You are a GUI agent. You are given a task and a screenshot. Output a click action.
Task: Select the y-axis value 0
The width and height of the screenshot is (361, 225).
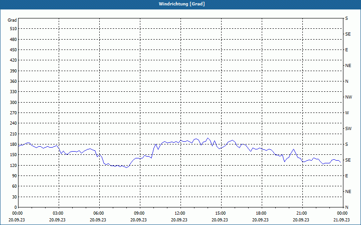click(16, 207)
